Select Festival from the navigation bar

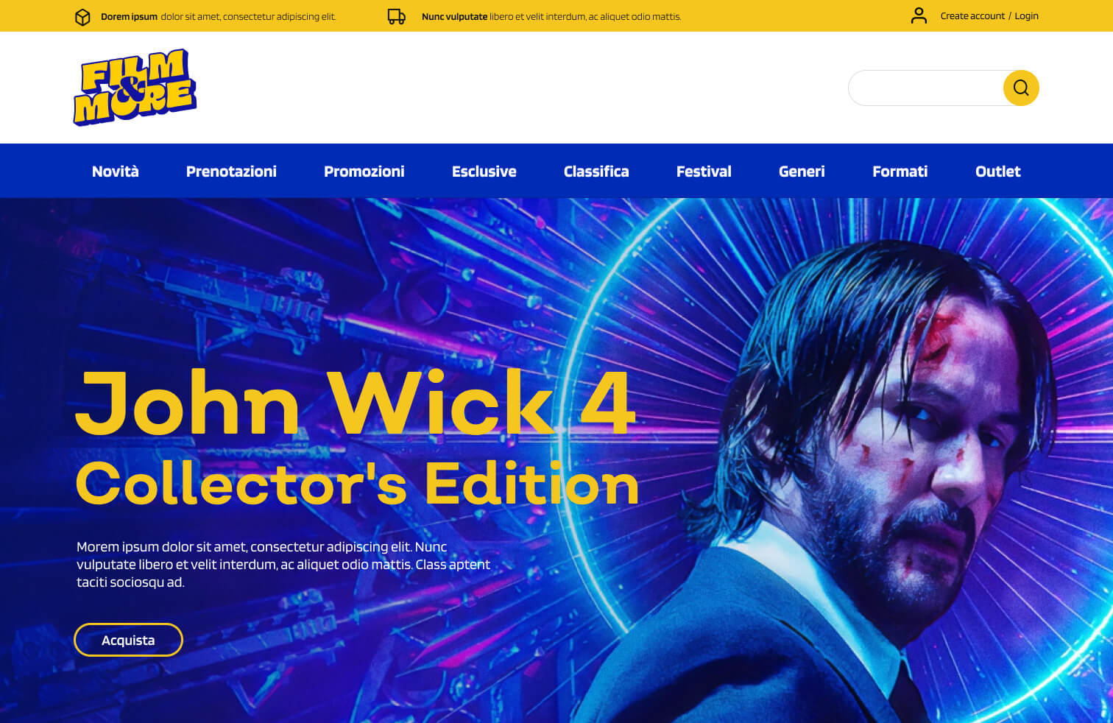point(704,171)
